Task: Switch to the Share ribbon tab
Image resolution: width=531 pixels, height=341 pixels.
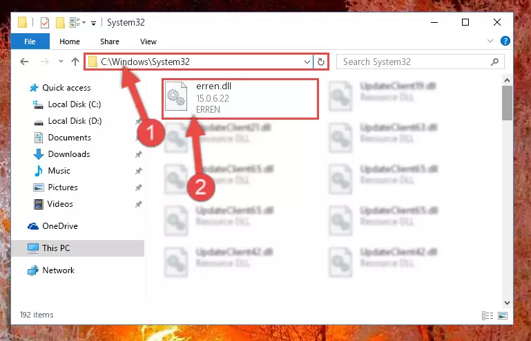Action: (110, 42)
